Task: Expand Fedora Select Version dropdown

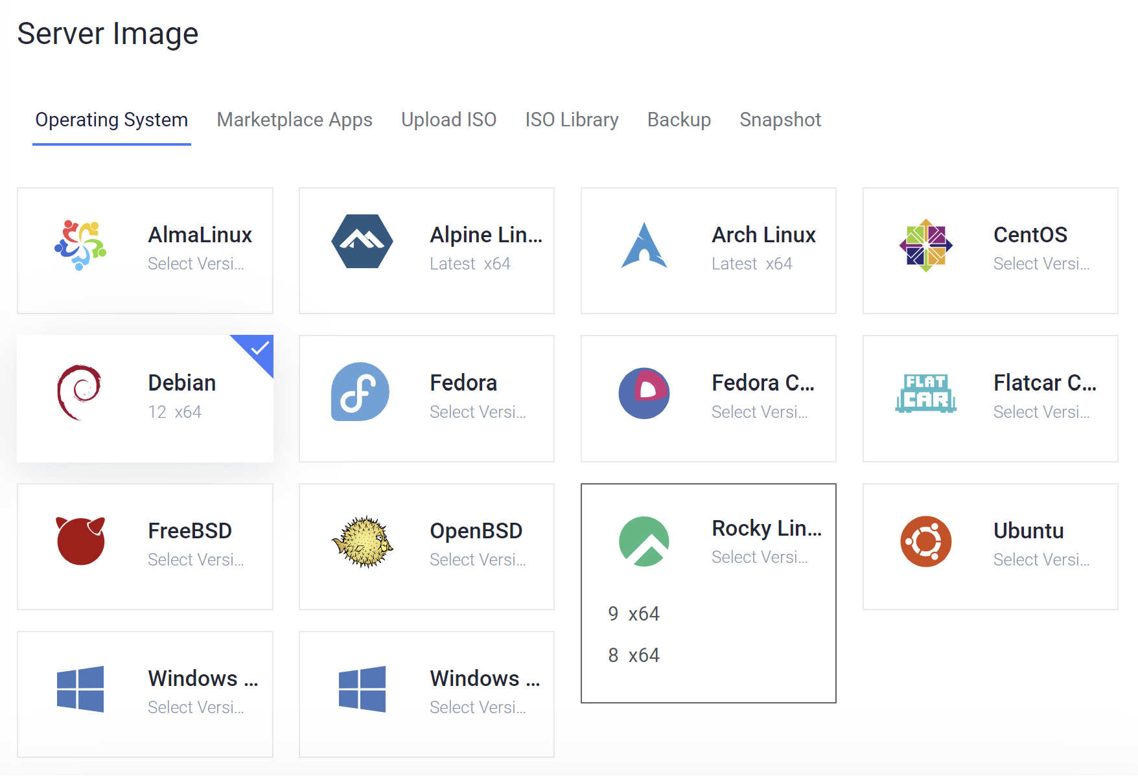Action: click(x=478, y=412)
